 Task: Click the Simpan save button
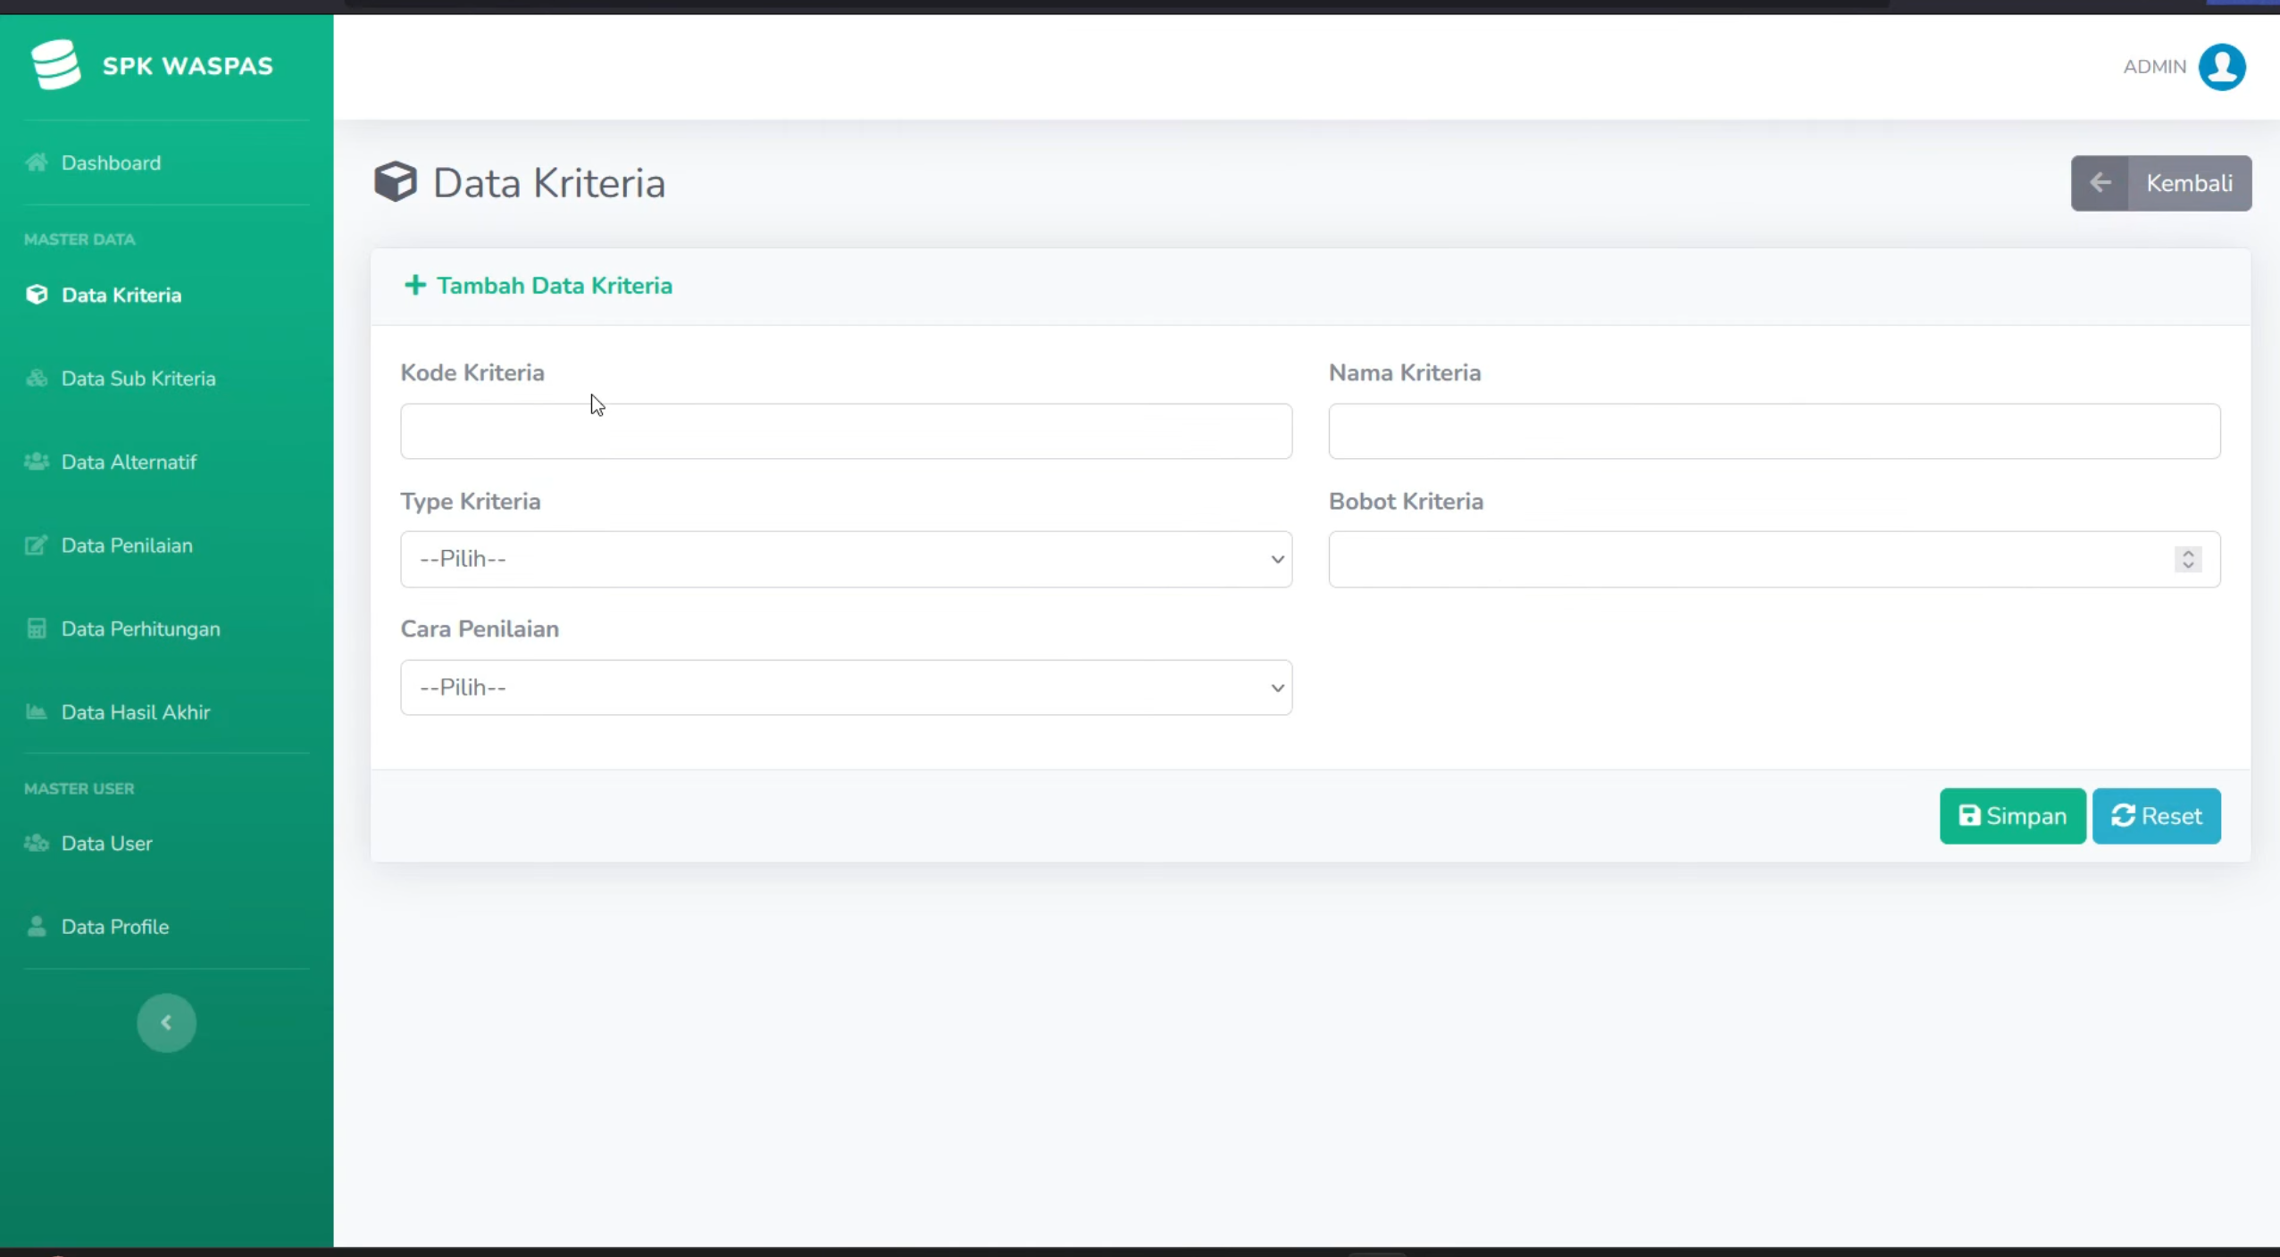click(x=2012, y=816)
